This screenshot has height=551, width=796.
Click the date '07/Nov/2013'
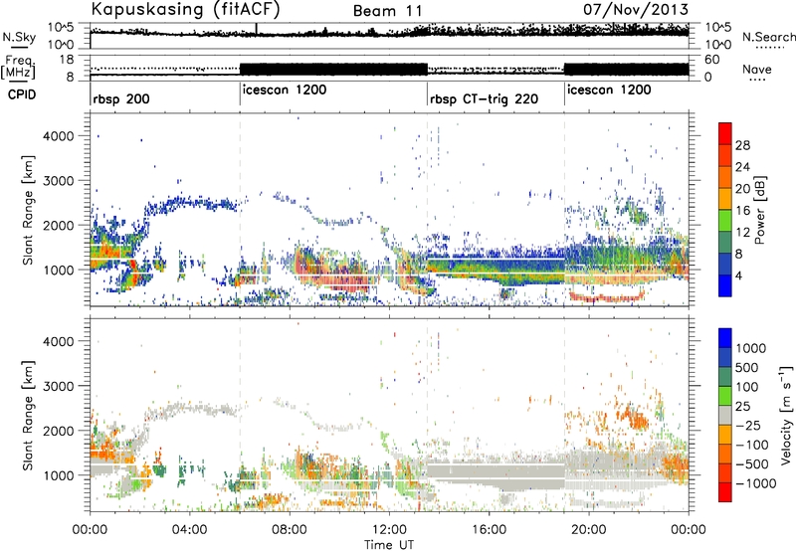pos(636,9)
